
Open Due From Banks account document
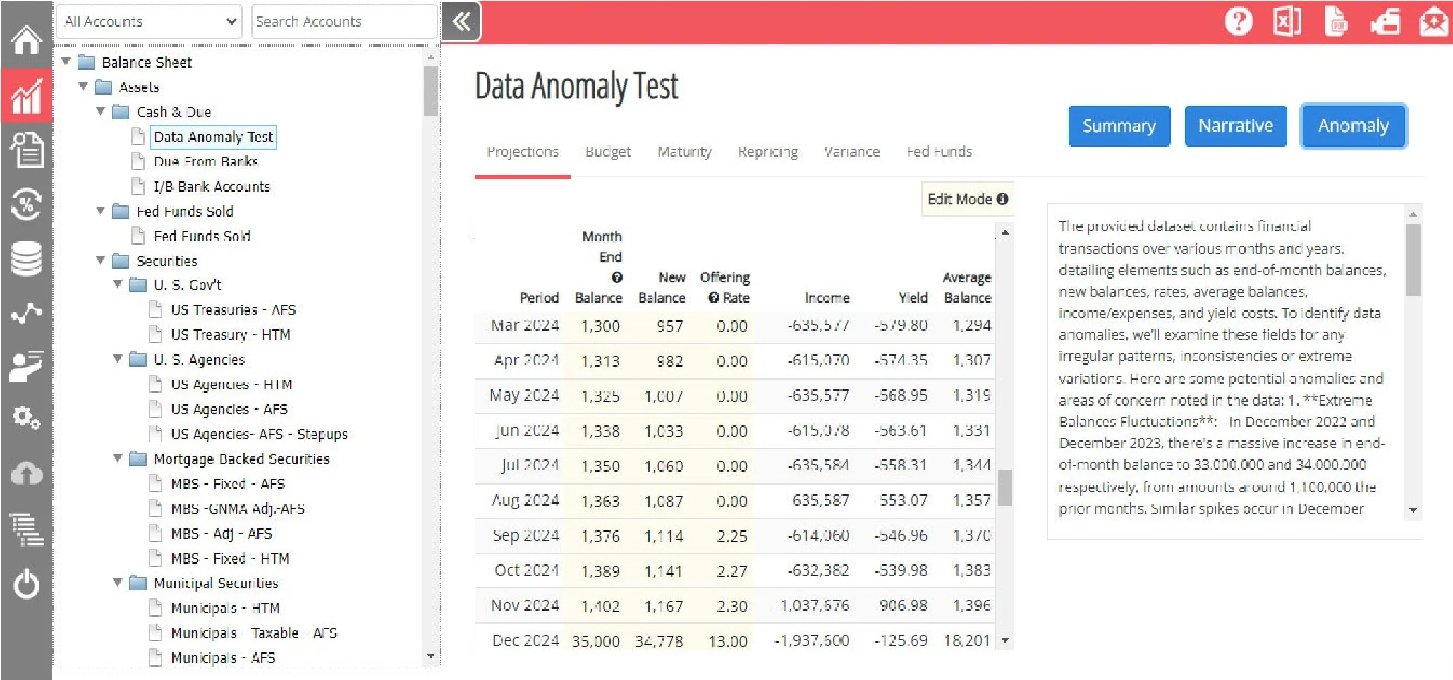pyautogui.click(x=206, y=162)
